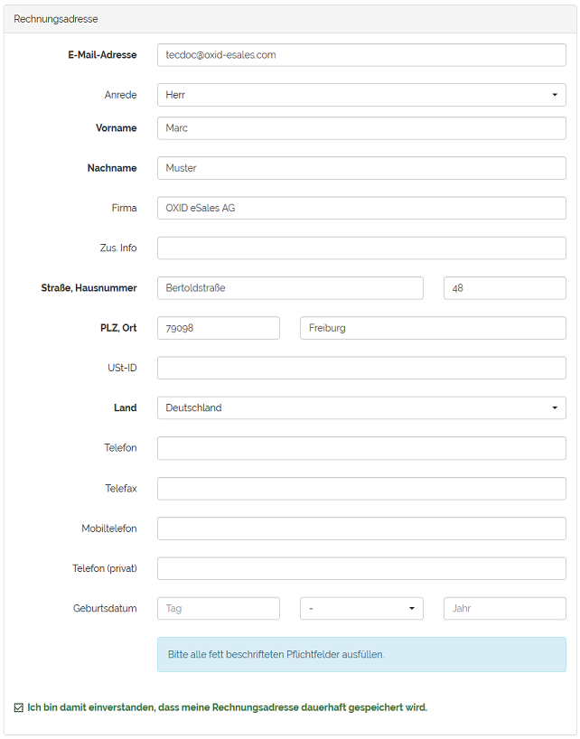Screen dimensions: 580x739
Task: Select the Firma input field
Action: (x=361, y=208)
